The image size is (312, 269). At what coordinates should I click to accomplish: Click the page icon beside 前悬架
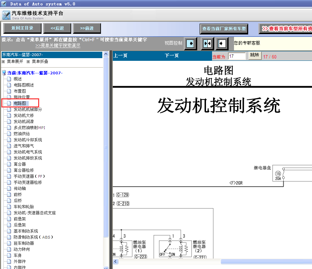pos(9,219)
